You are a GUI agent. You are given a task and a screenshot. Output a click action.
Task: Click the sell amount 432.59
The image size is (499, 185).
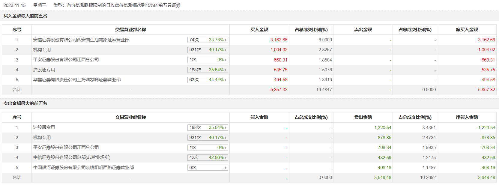coord(384,158)
